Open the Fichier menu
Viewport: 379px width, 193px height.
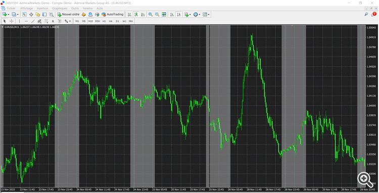point(11,8)
